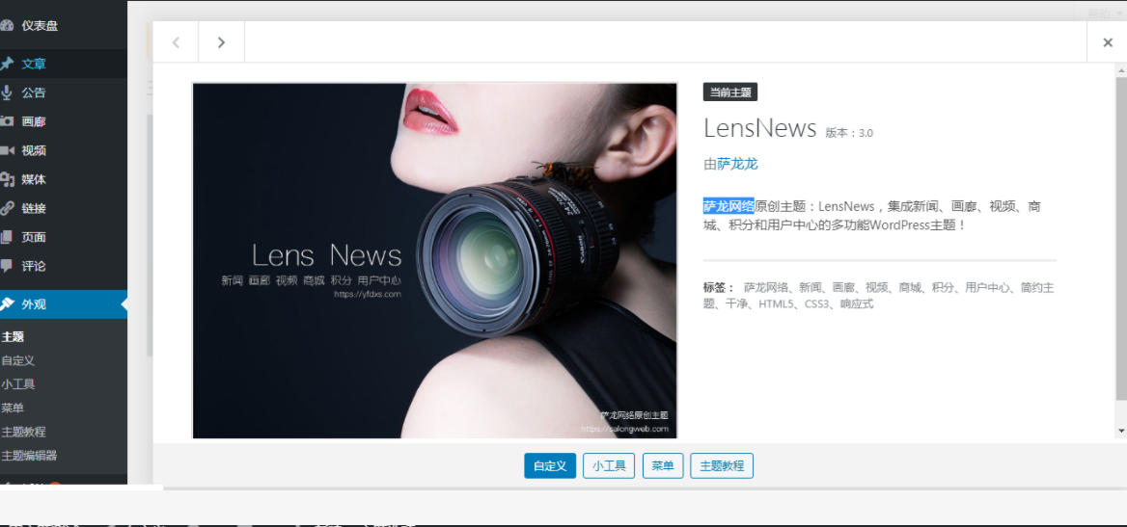The height and width of the screenshot is (527, 1127).
Task: Click the overlay scrollbar up arrow
Action: [1121, 70]
